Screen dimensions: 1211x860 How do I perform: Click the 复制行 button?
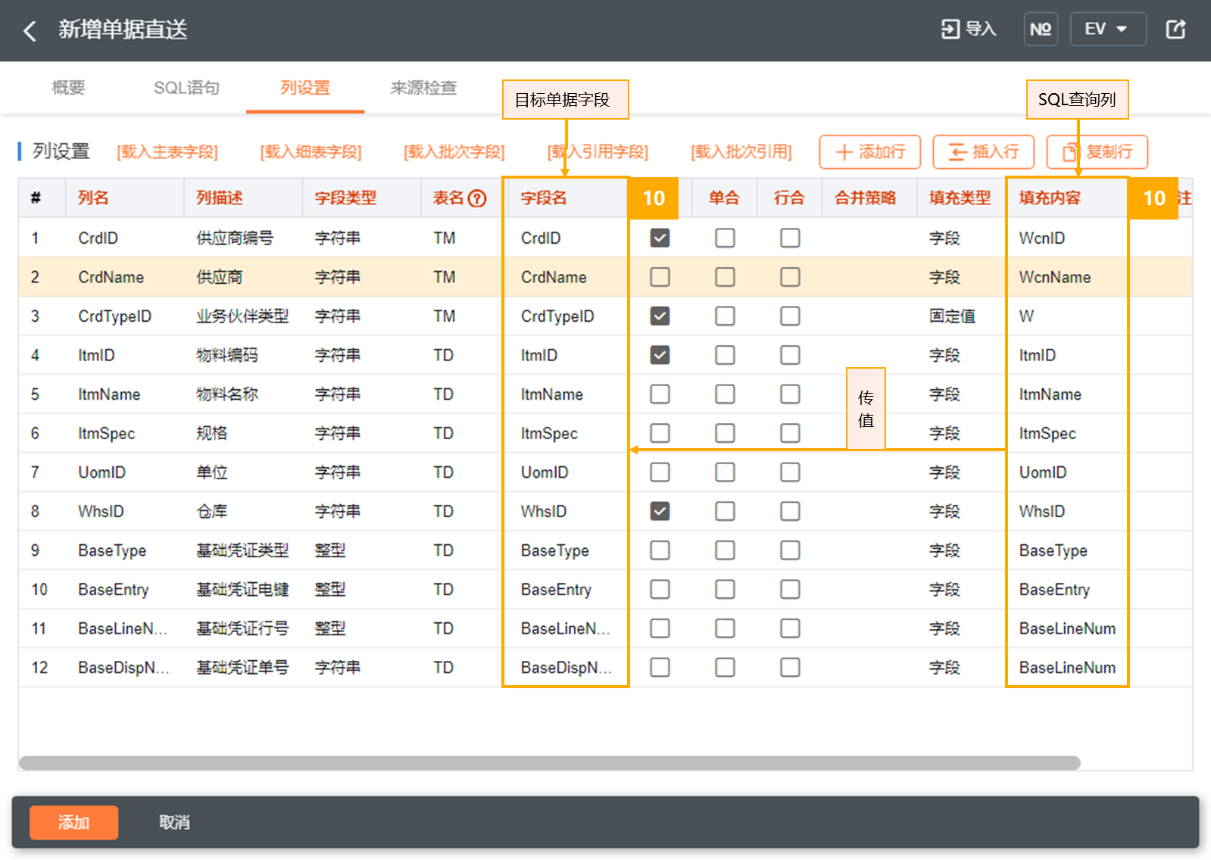tap(1097, 152)
